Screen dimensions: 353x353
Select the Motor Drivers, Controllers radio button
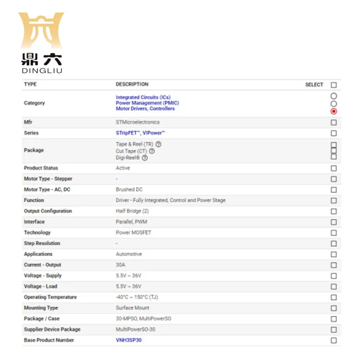pyautogui.click(x=334, y=111)
